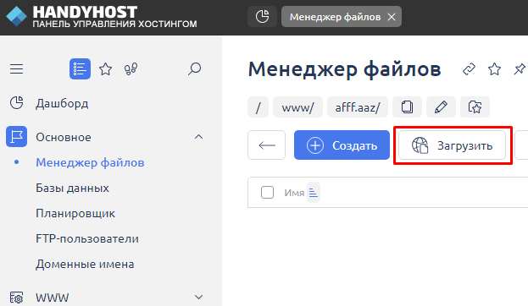528x306 pixels.
Task: Expand the WWW section chevron
Action: coord(198,298)
